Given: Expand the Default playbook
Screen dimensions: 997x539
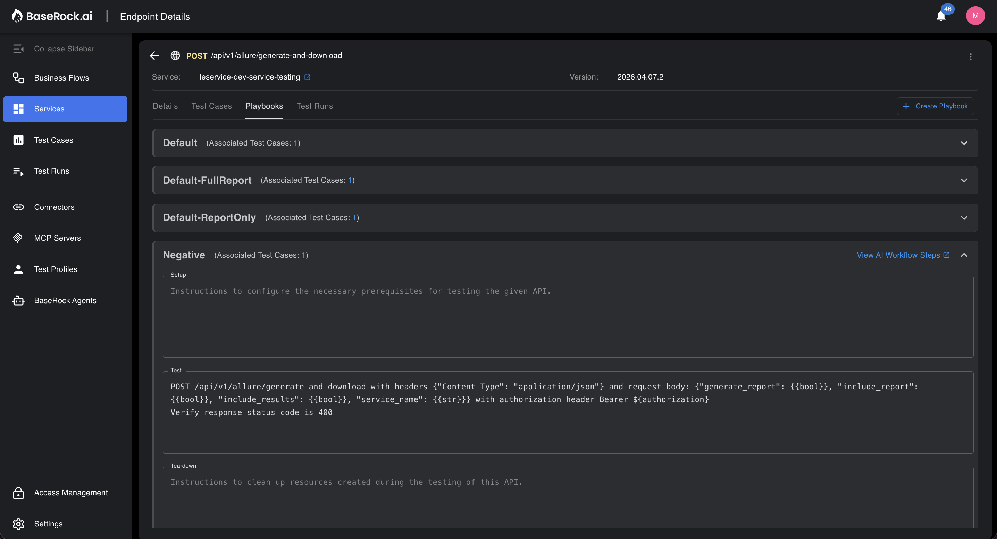Looking at the screenshot, I should pyautogui.click(x=964, y=143).
